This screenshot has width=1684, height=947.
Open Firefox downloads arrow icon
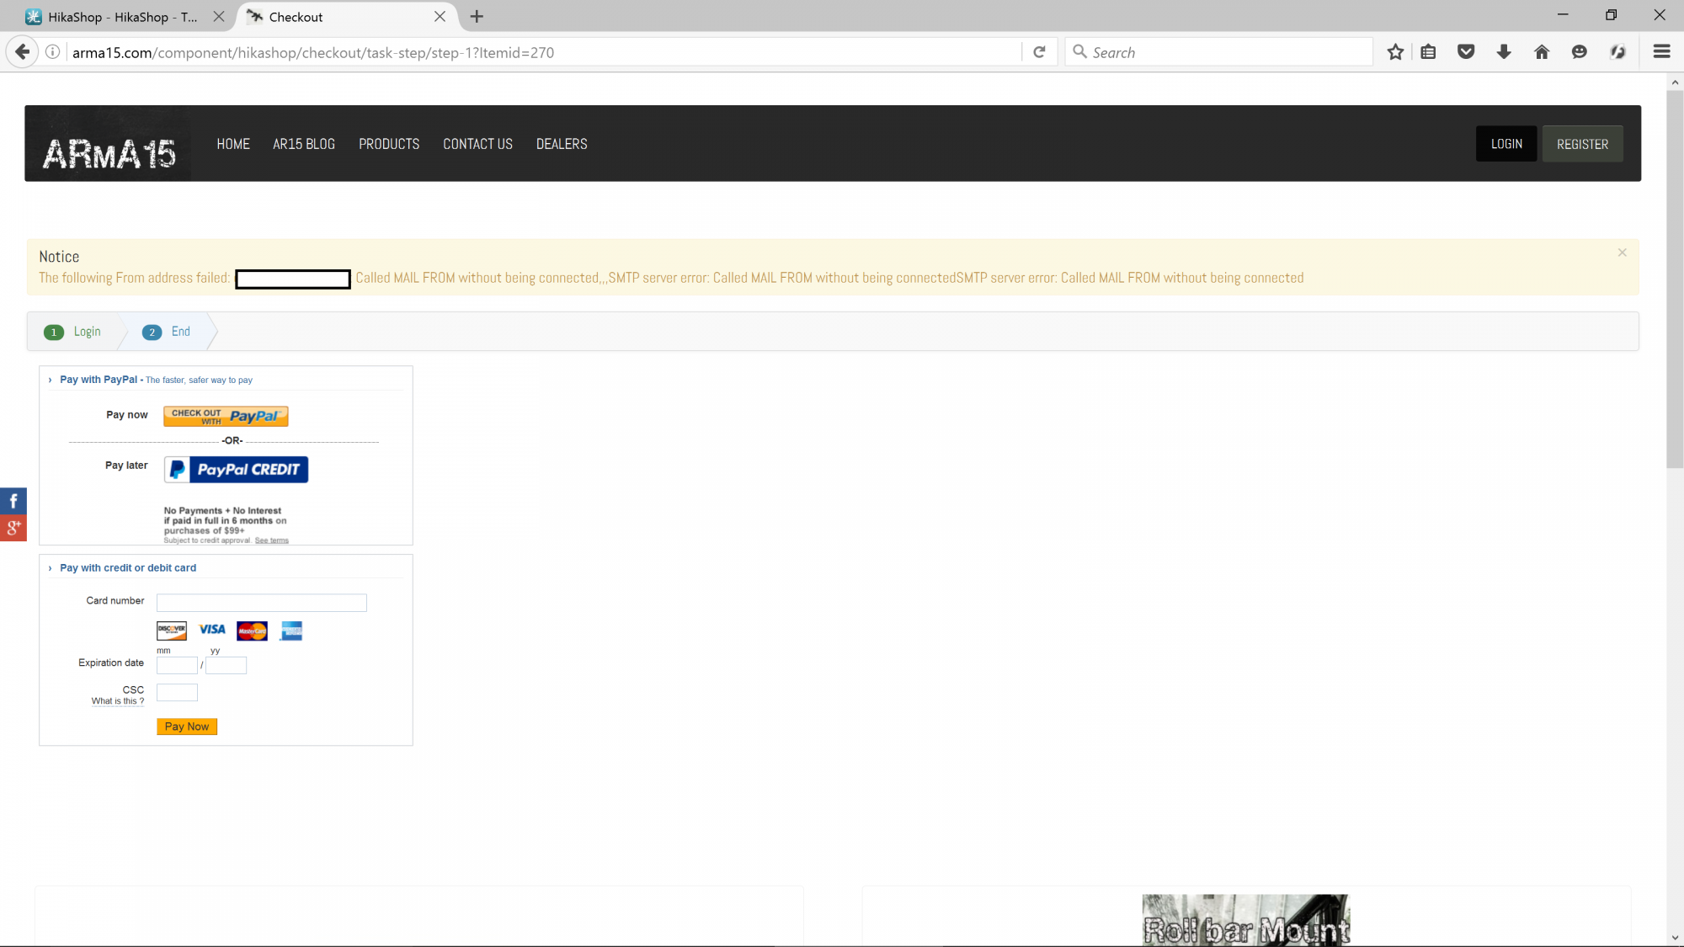tap(1504, 52)
